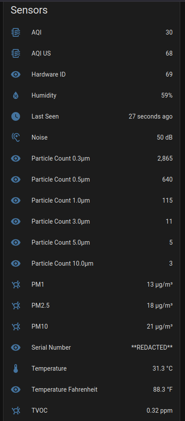185x421 pixels.
Task: Click eye icon for Particle Count 0.5µm
Action: click(x=16, y=179)
